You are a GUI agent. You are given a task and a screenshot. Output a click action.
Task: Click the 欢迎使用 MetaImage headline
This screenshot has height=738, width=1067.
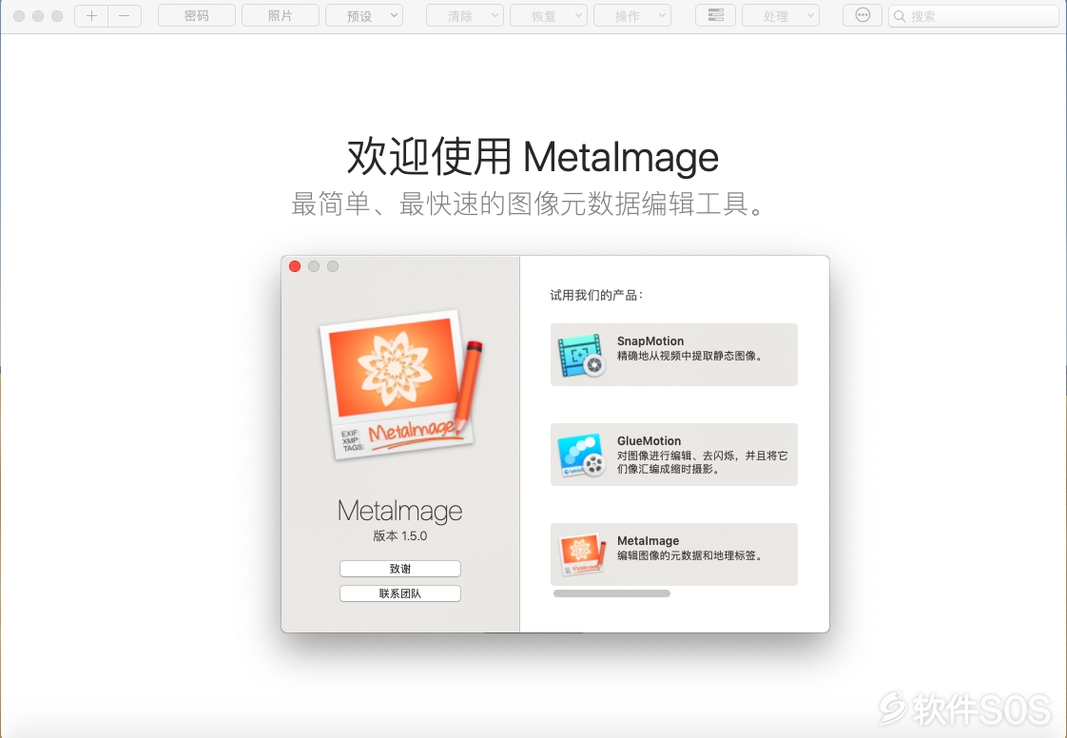533,157
